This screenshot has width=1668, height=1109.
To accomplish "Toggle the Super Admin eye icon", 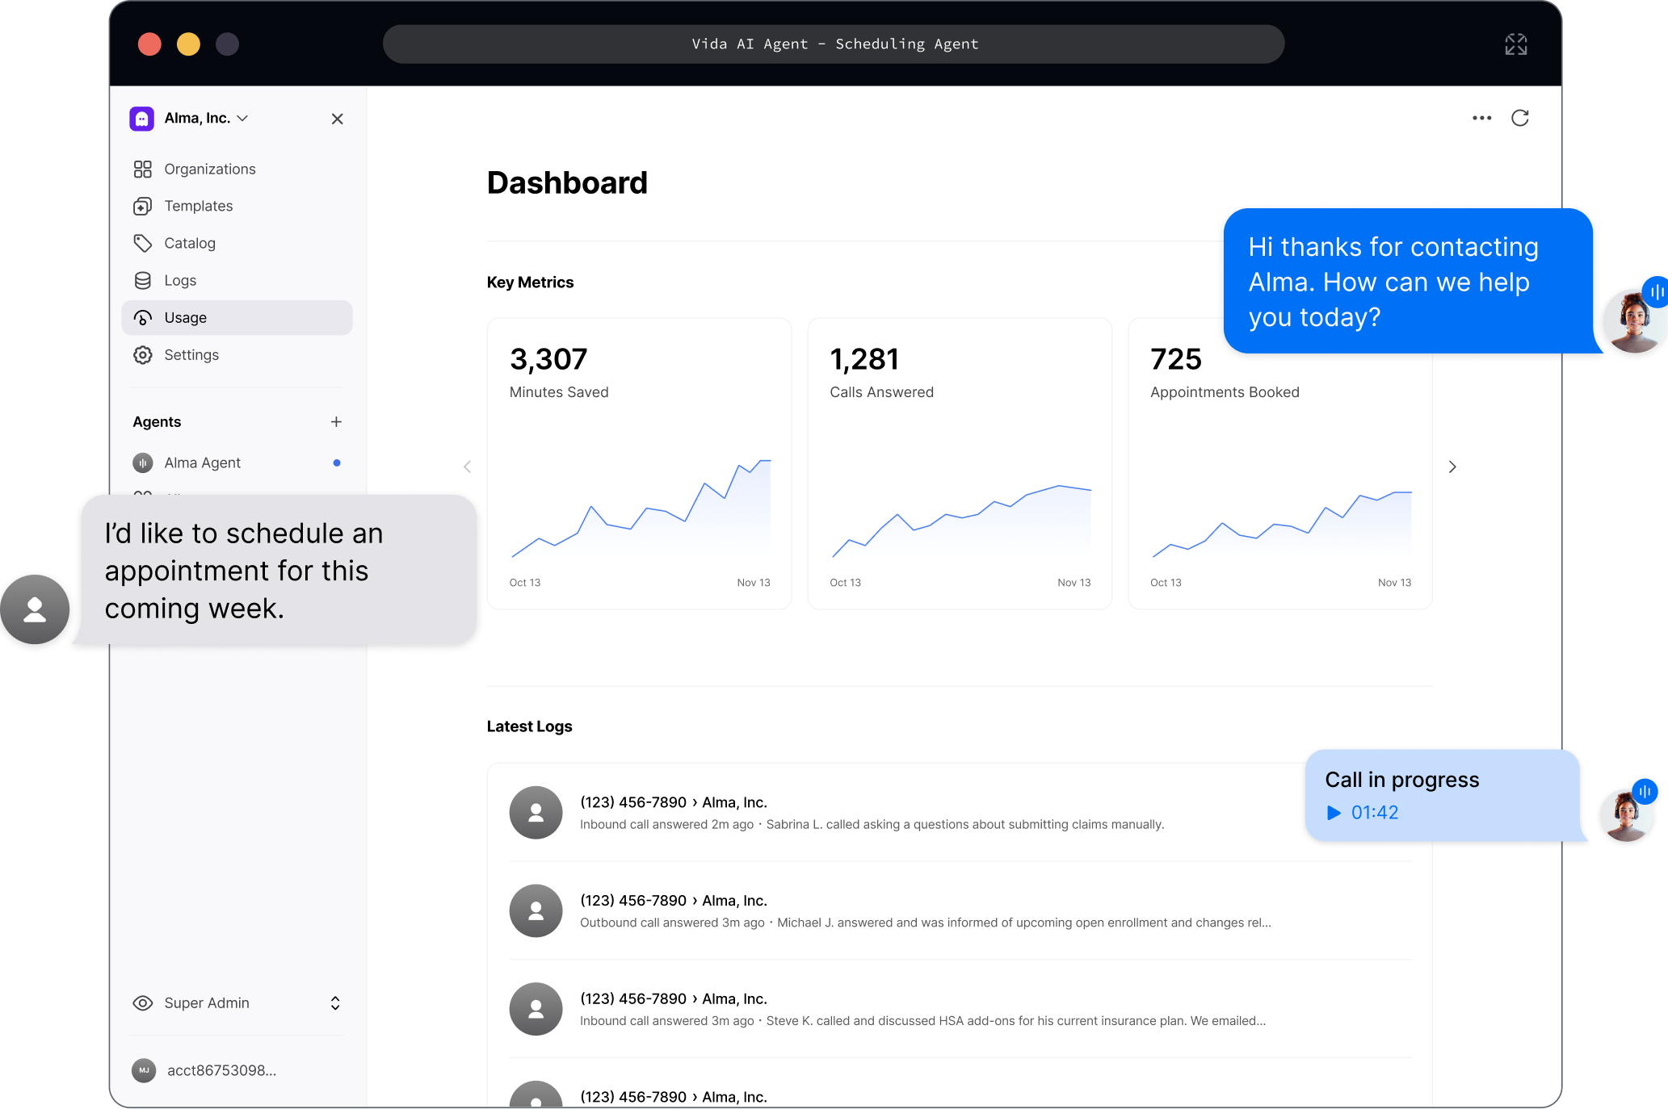I will tap(143, 1003).
